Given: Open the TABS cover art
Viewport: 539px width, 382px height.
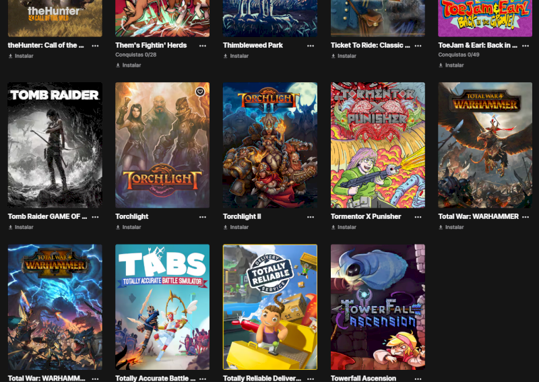Looking at the screenshot, I should pyautogui.click(x=162, y=307).
